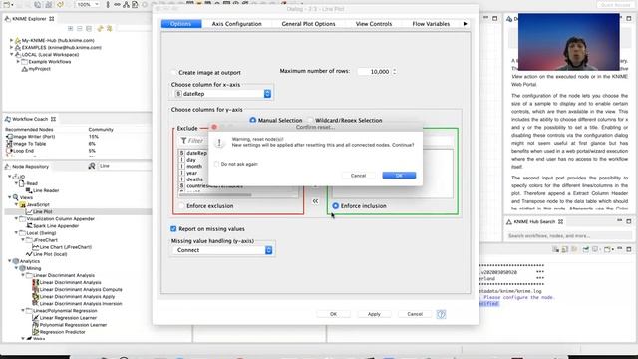Click the Line Chart (JFreeChart) node icon
638x359 pixels.
tap(36, 247)
